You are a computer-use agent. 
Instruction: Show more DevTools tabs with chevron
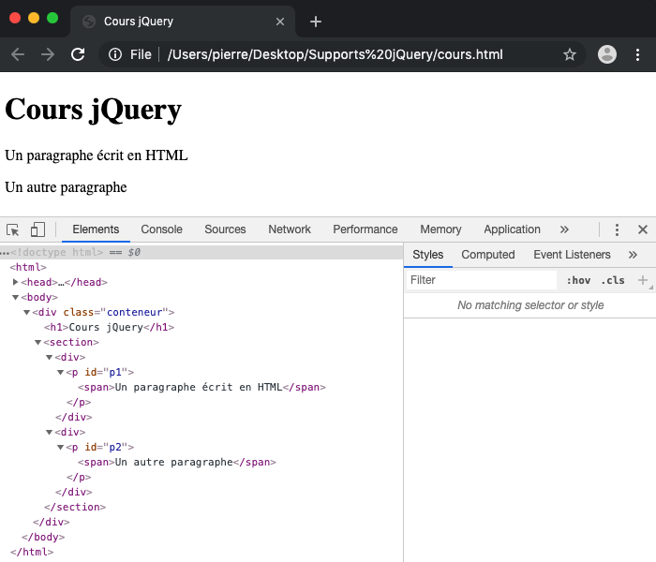564,229
